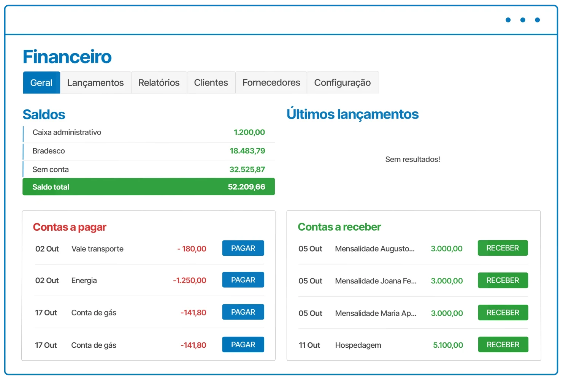Viewport: 563px width, 380px height.
Task: Click RECEBER for Mensalidade Maria Ap...
Action: [x=503, y=312]
